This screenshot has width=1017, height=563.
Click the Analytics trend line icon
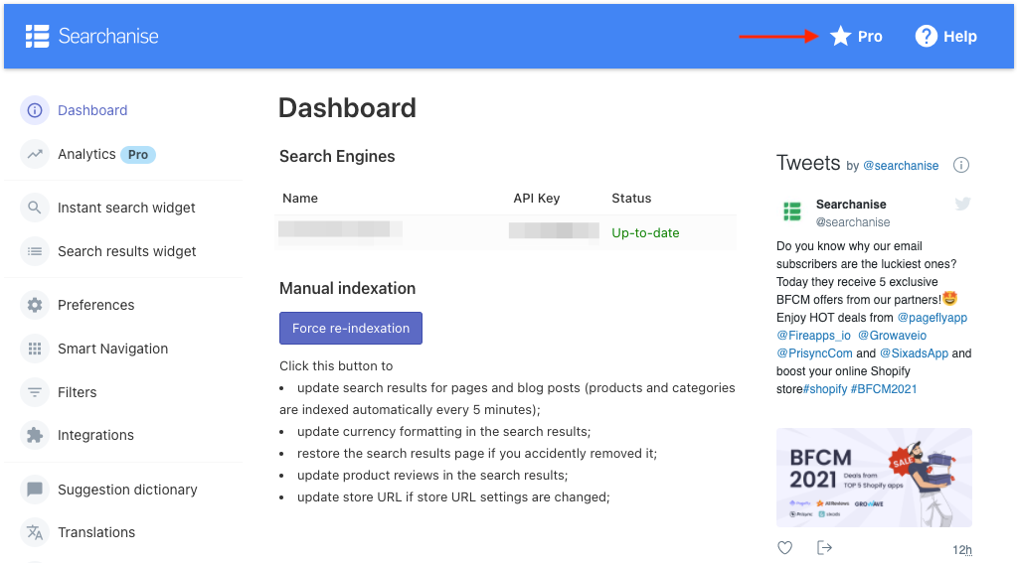coord(35,154)
